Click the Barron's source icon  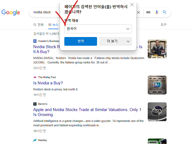(35, 104)
